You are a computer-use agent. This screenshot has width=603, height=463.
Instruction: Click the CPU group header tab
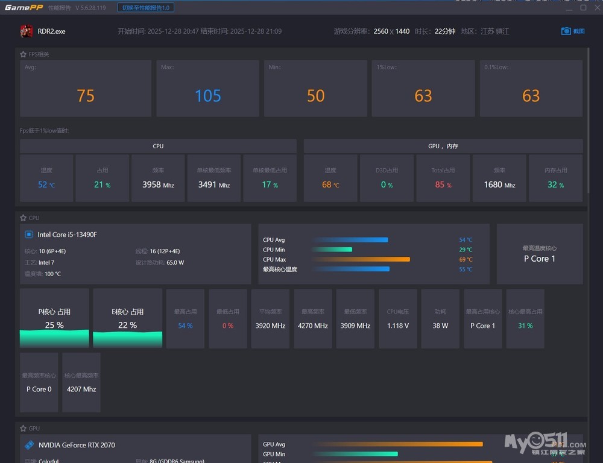pyautogui.click(x=158, y=146)
